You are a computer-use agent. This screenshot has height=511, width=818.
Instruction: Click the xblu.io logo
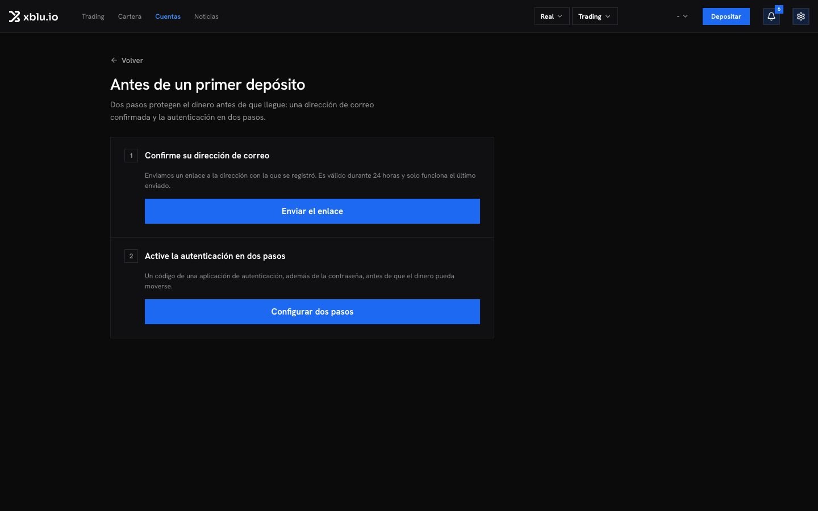34,16
